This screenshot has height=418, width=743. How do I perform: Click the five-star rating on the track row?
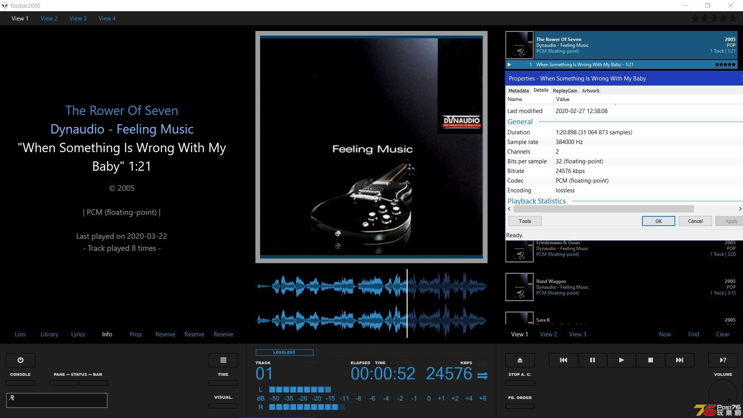tap(725, 65)
